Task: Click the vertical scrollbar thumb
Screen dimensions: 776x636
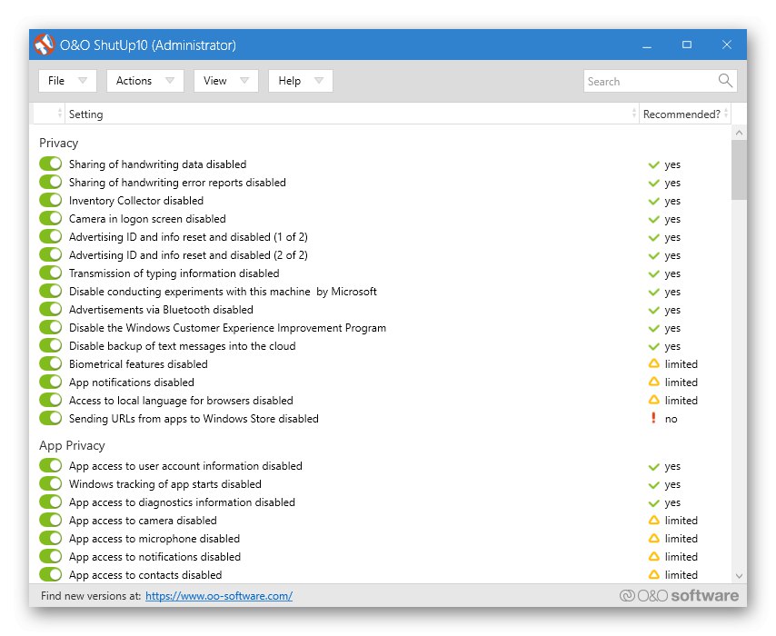Action: coord(739,169)
